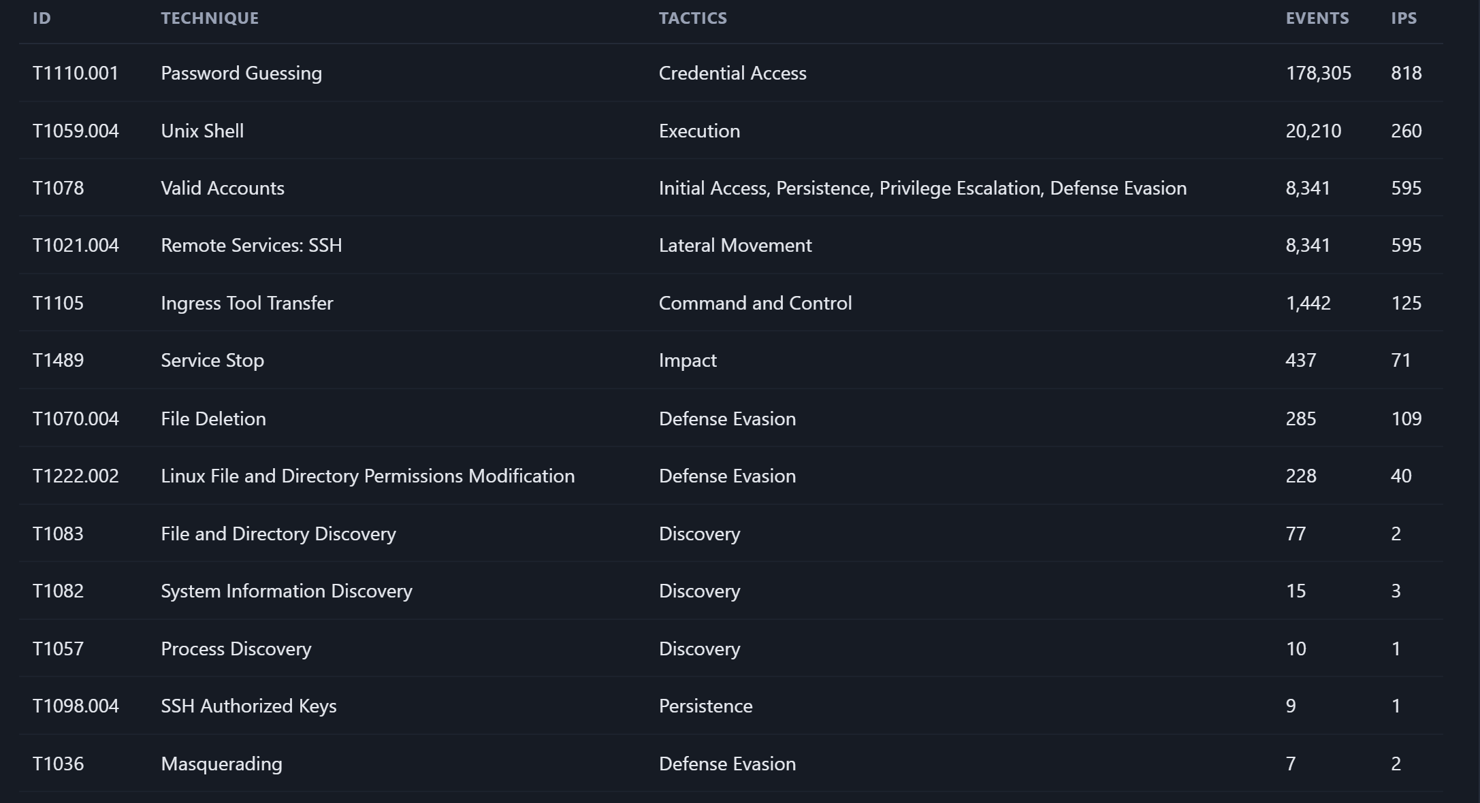1480x803 pixels.
Task: Select Linux File and Directory Permissions Modification
Action: click(x=368, y=476)
